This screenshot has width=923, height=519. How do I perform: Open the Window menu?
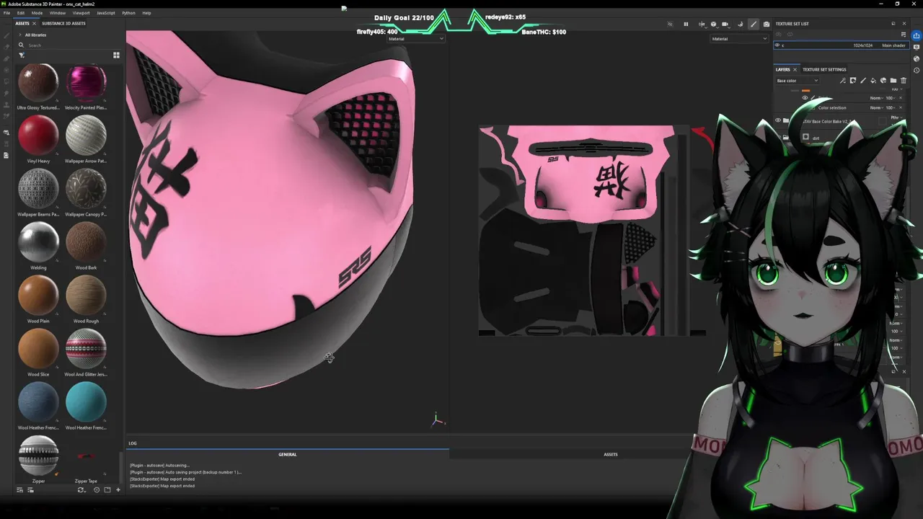(x=58, y=13)
